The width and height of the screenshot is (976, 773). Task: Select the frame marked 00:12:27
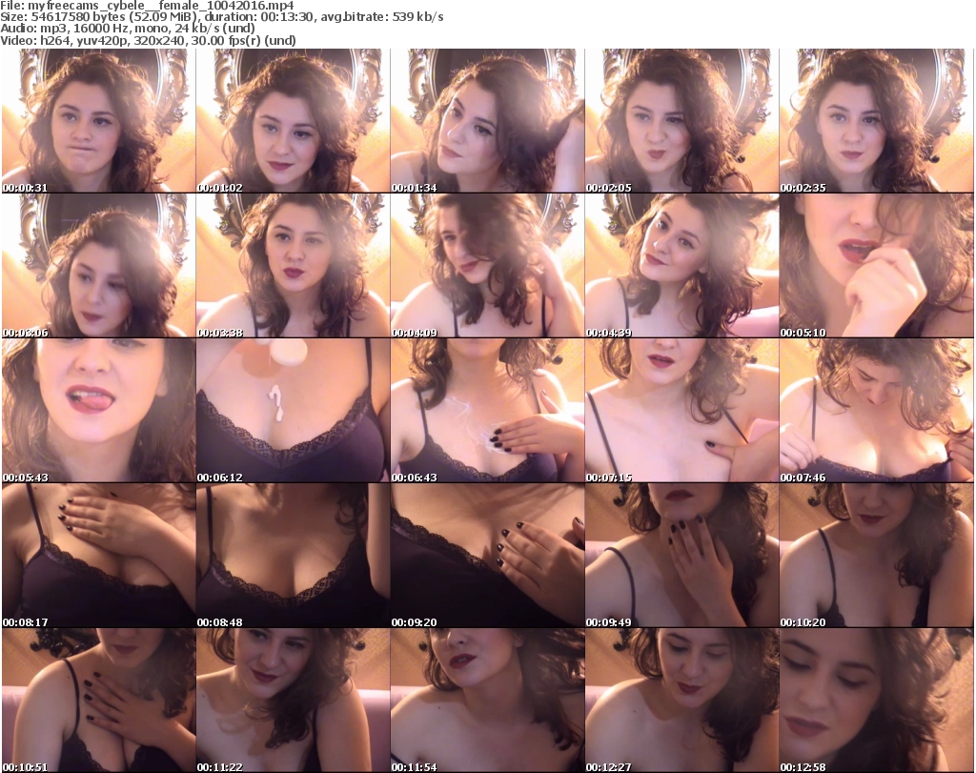pyautogui.click(x=681, y=700)
